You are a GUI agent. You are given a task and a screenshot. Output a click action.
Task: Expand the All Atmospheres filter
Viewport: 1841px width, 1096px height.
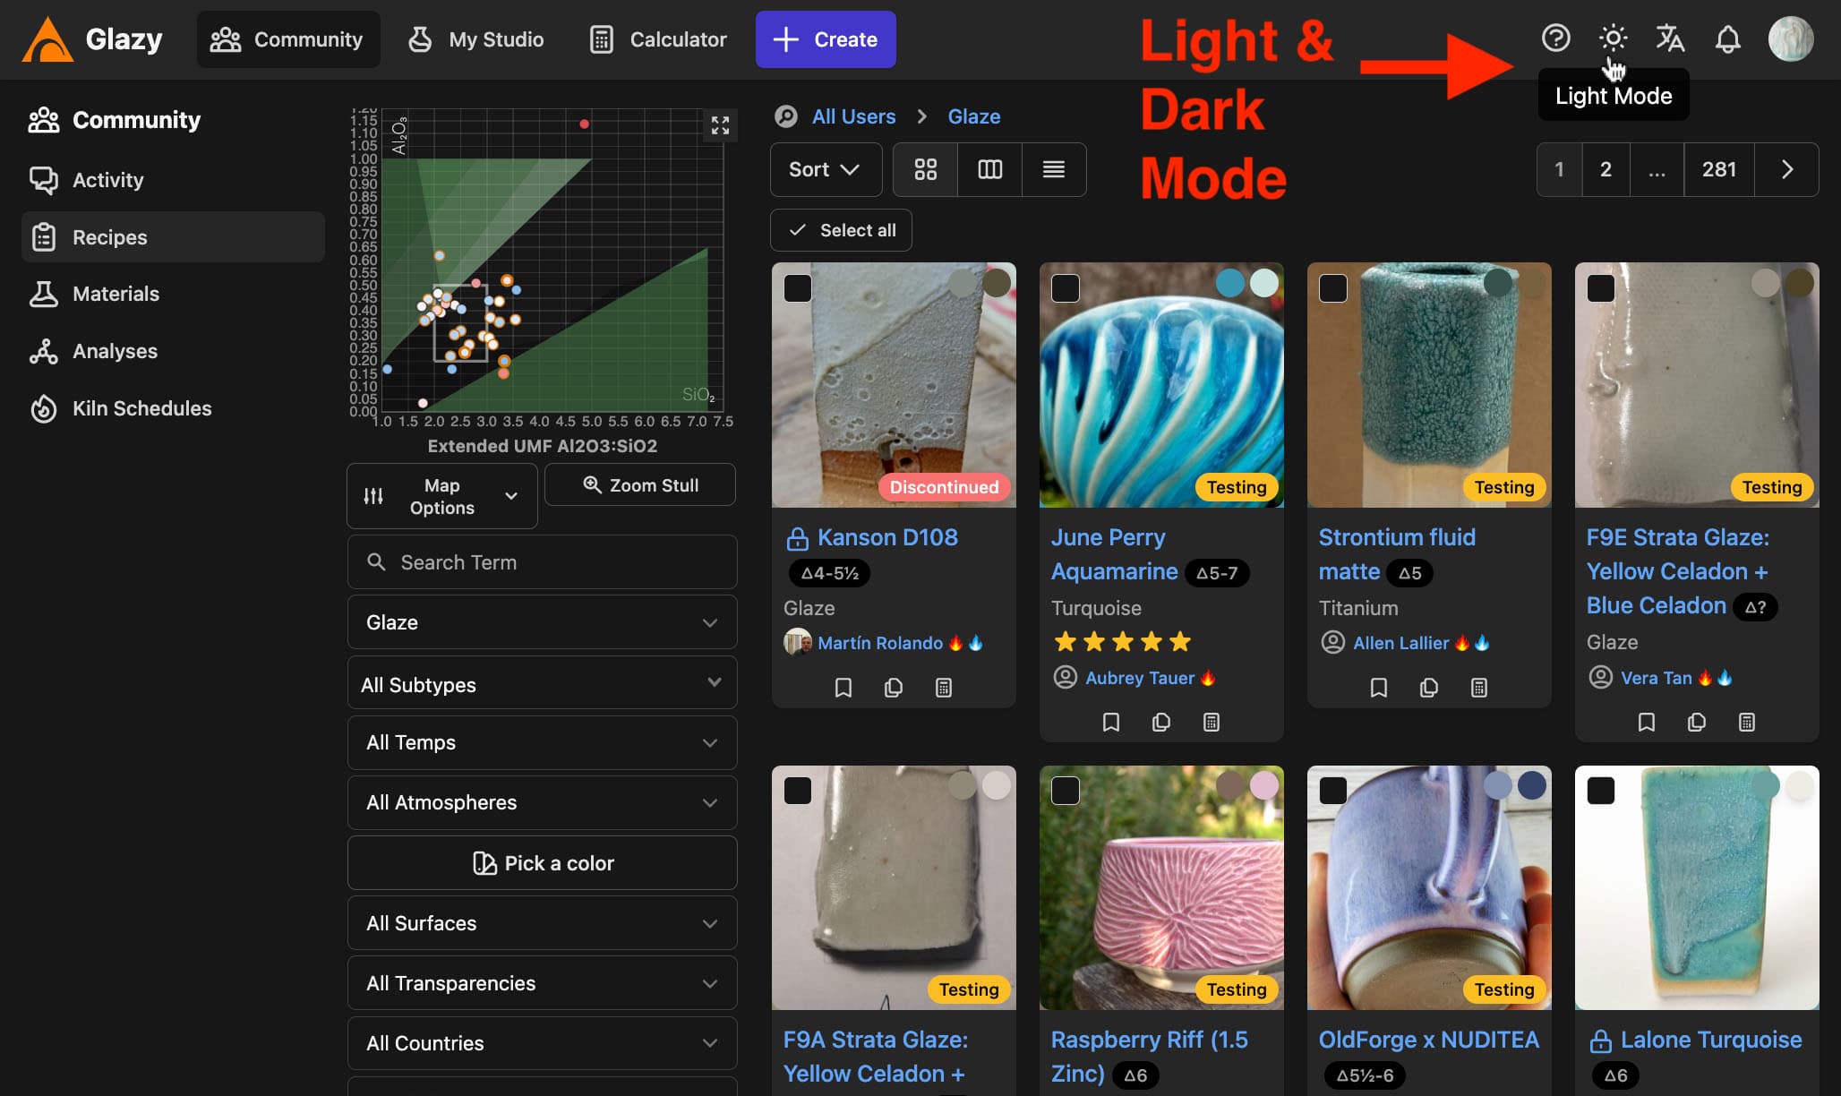click(542, 802)
